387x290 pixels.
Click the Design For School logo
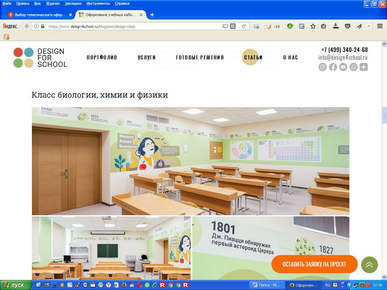click(x=40, y=58)
